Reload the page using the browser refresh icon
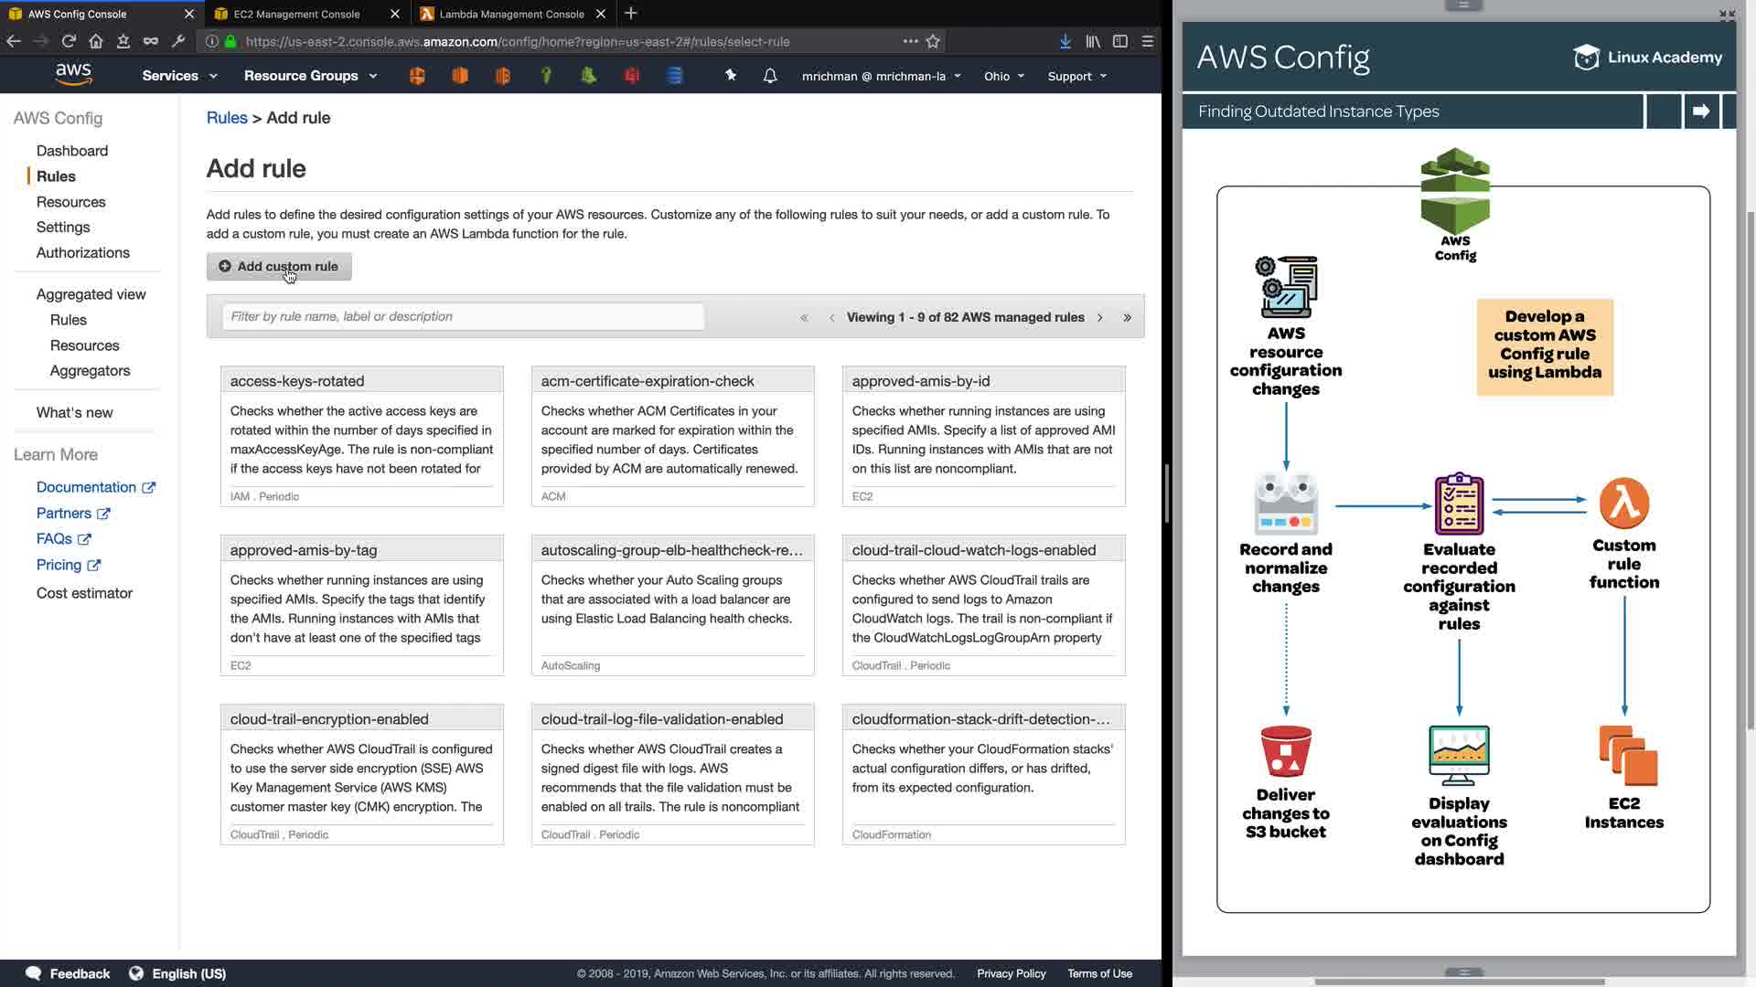The height and width of the screenshot is (987, 1756). coord(69,41)
